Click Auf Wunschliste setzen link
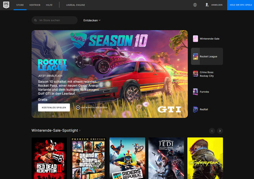The width and height of the screenshot is (254, 179). [x=94, y=107]
